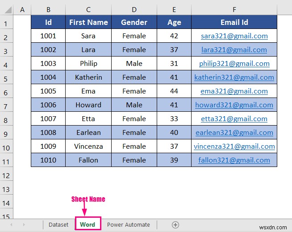Select column C header

point(88,10)
